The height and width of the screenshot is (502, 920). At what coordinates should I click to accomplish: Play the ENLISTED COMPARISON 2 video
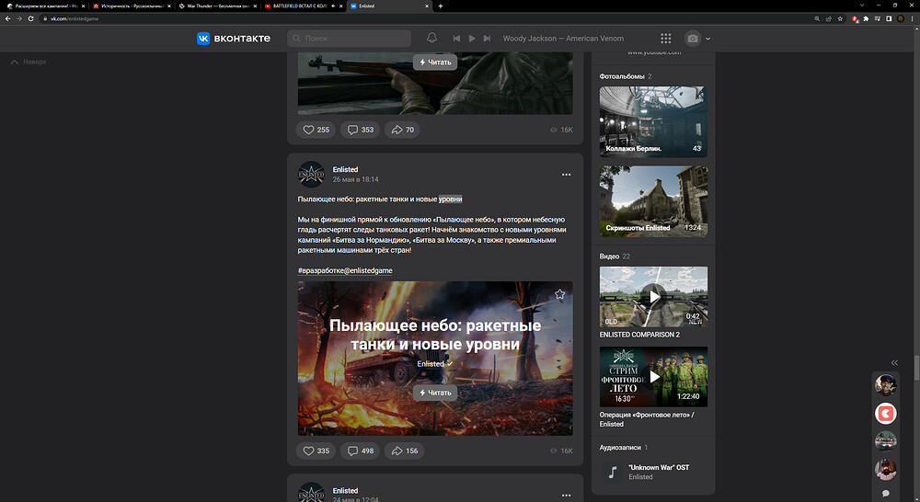[x=653, y=297]
